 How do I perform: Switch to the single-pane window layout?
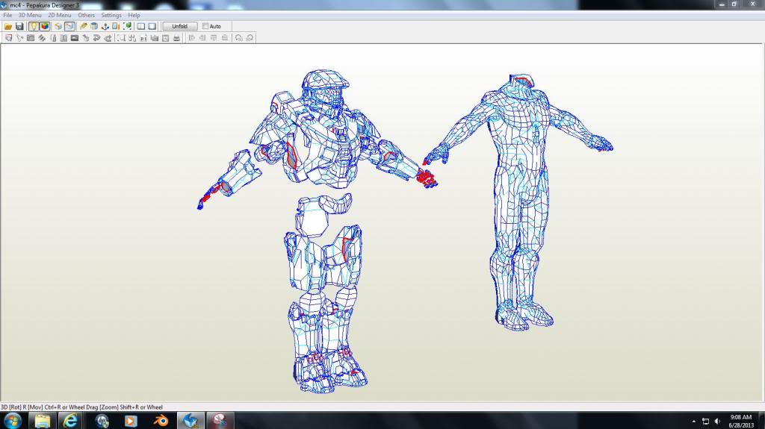click(152, 26)
